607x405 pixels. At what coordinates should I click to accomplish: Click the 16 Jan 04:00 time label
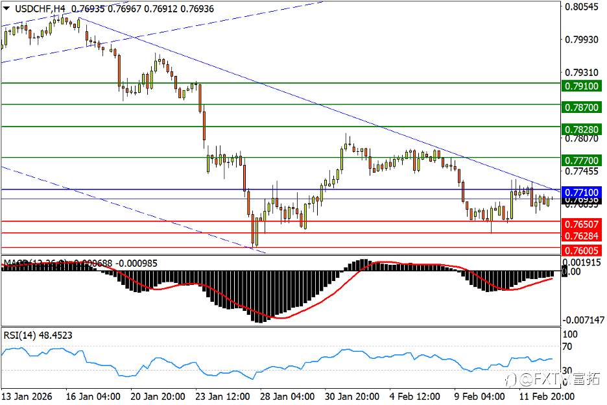tap(93, 397)
